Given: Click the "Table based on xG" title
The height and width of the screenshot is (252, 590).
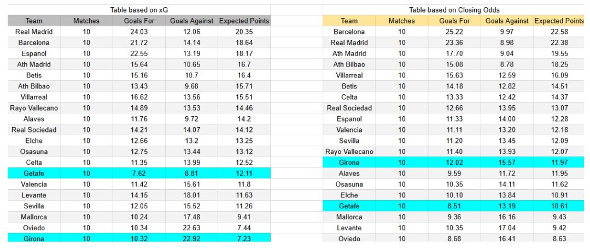Looking at the screenshot, I should pyautogui.click(x=140, y=10).
